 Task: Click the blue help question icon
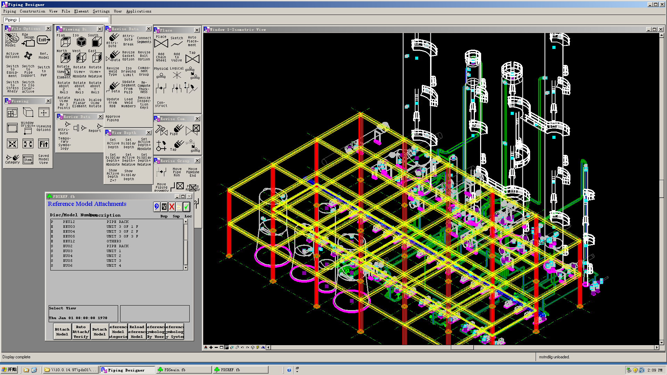pyautogui.click(x=157, y=207)
